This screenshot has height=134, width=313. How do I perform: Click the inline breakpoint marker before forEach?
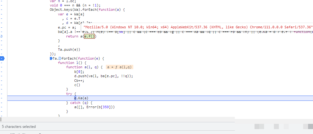pyautogui.click(x=60, y=58)
